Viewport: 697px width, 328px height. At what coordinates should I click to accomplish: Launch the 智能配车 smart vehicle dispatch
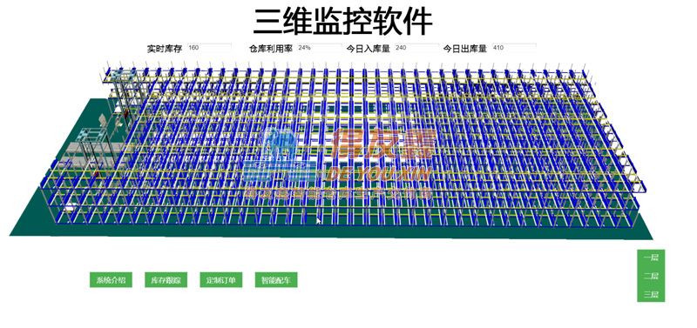[276, 280]
